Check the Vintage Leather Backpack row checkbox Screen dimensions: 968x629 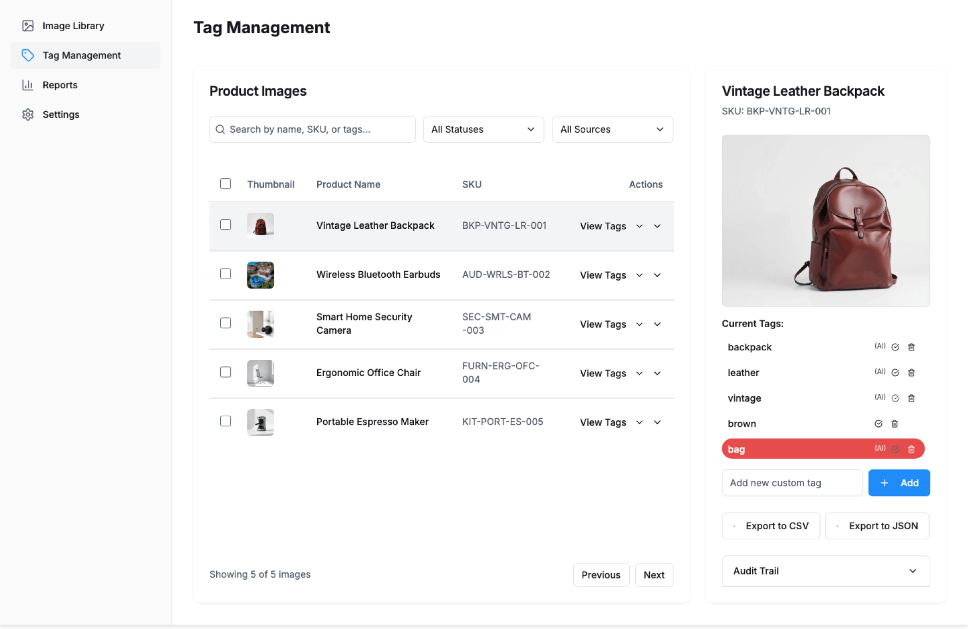(225, 225)
